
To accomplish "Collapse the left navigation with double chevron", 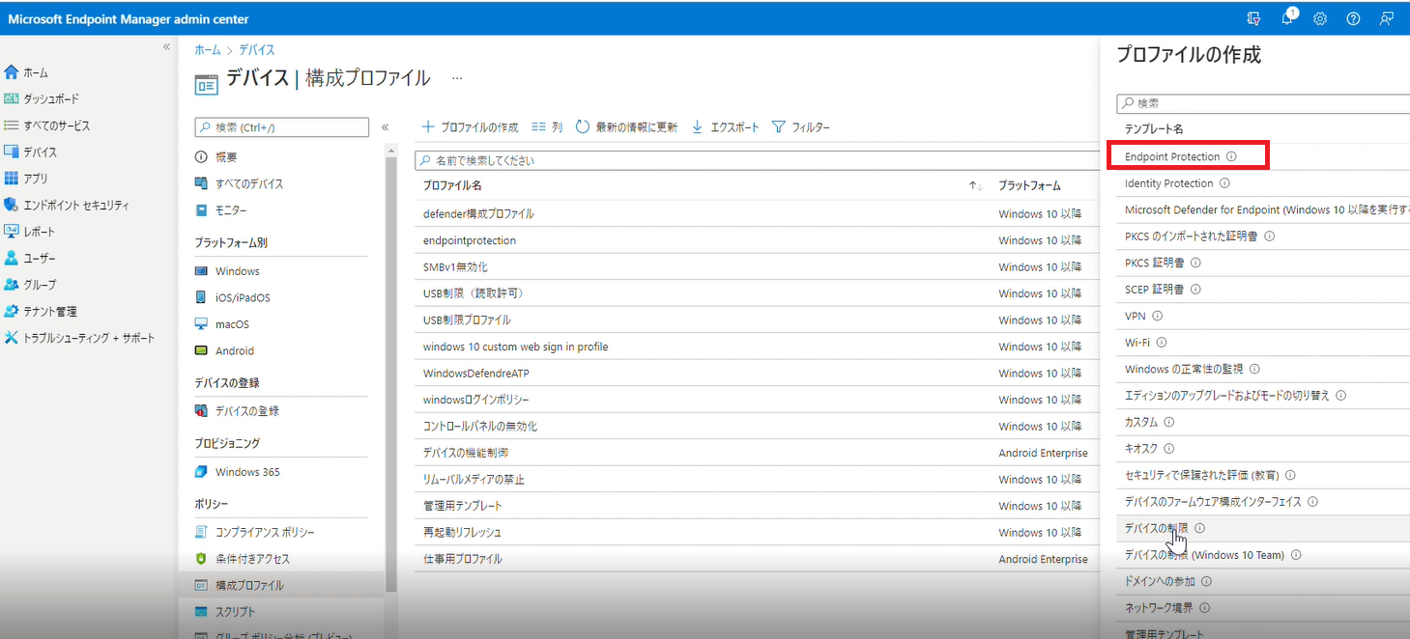I will click(166, 47).
